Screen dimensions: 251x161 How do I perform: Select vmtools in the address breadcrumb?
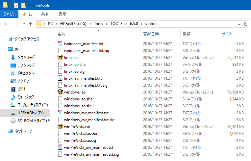152,24
